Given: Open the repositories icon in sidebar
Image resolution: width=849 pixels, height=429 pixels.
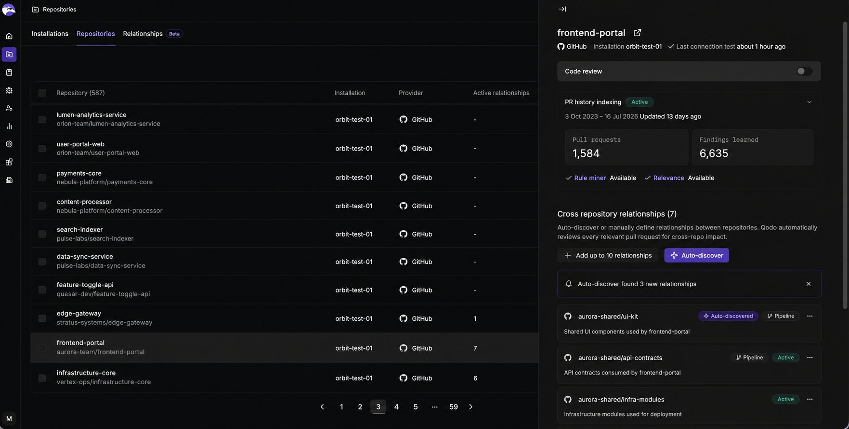Looking at the screenshot, I should (9, 54).
